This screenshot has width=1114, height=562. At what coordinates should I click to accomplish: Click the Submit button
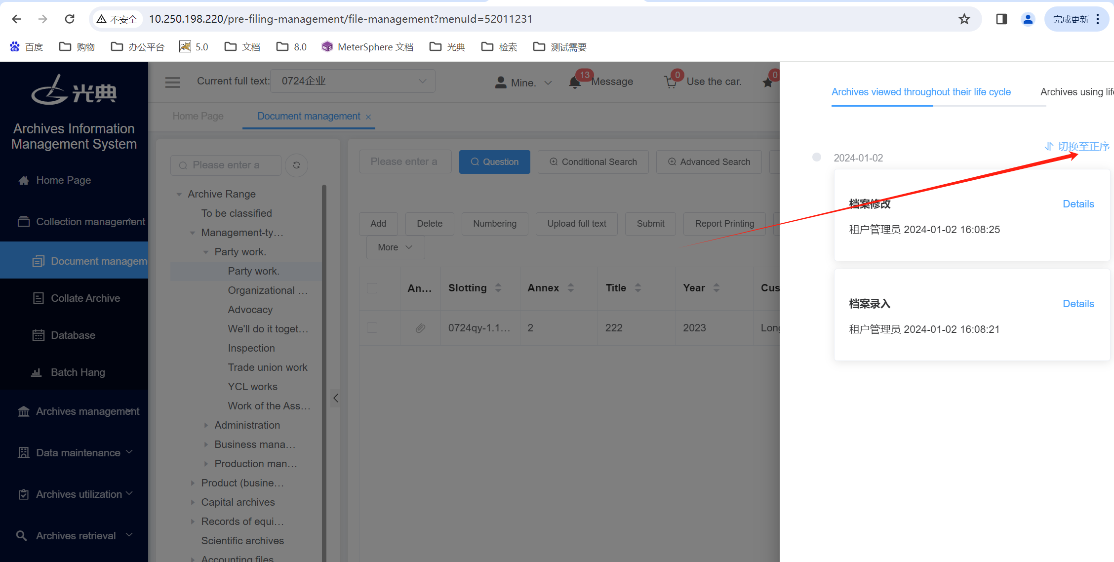click(x=650, y=224)
